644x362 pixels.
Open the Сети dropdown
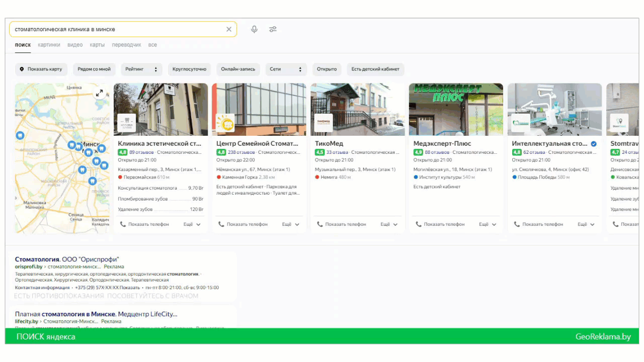pos(286,69)
